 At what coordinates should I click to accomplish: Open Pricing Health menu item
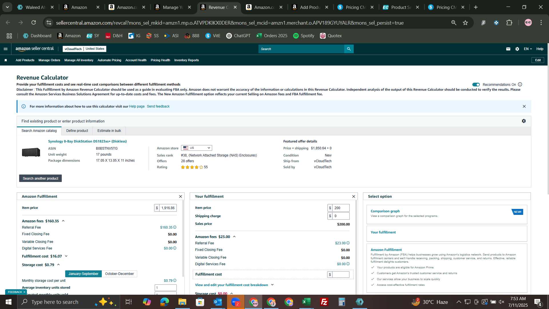click(x=160, y=60)
